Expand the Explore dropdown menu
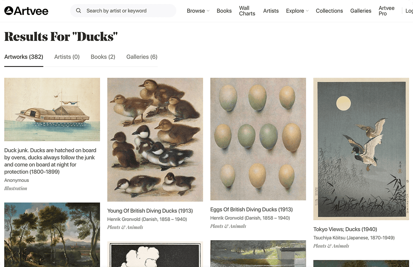The image size is (413, 267). coord(297,11)
